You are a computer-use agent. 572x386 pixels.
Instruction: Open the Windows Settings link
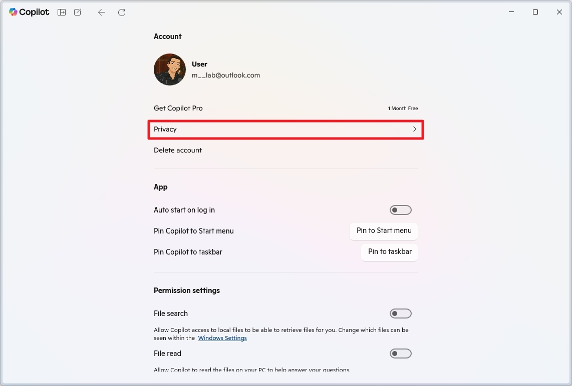coord(222,338)
